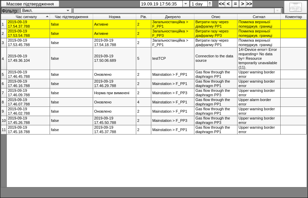Click the date-time input field
The width and height of the screenshot is (308, 198).
tap(161, 4)
